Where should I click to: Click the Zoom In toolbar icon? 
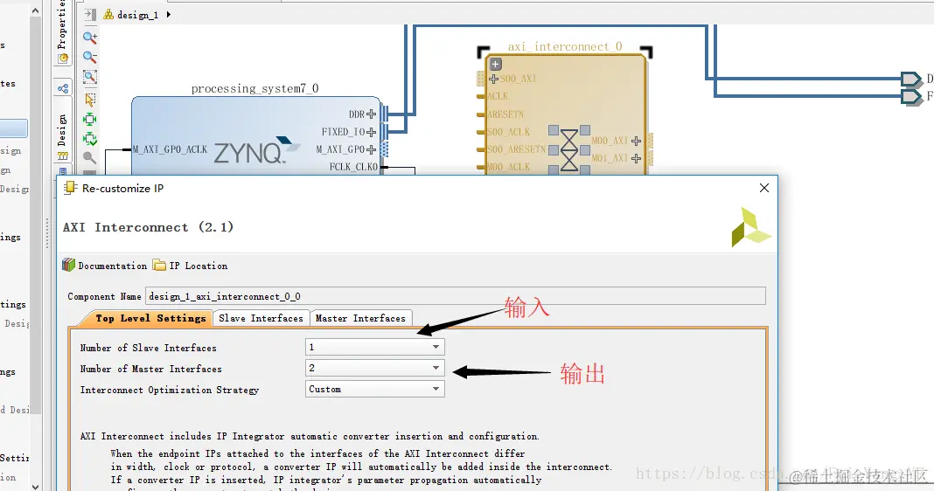[90, 38]
